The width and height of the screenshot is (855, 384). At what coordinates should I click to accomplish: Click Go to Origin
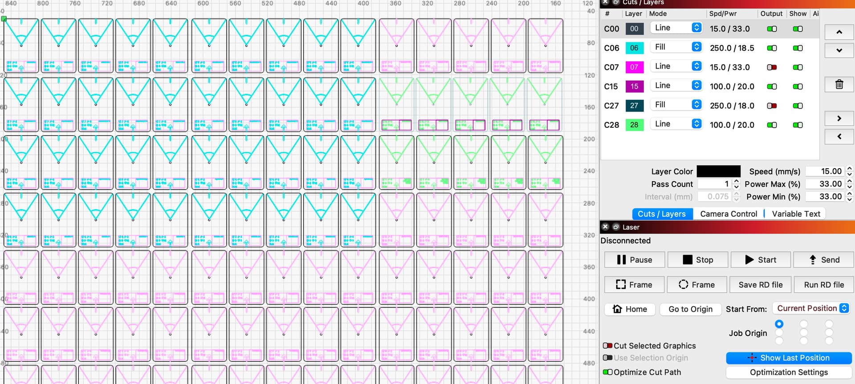point(690,309)
